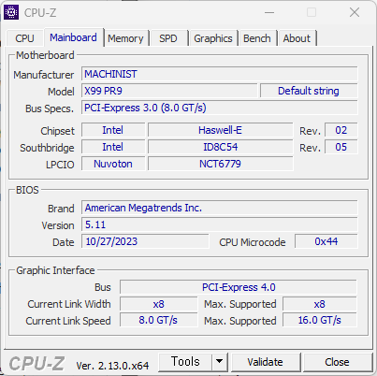Viewport: 377px width, 376px height.
Task: Go to the Graphics tab
Action: click(213, 38)
